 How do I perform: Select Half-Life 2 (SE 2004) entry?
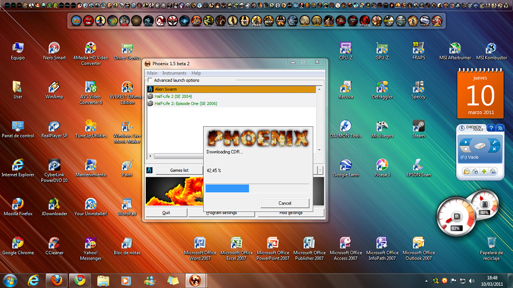click(x=232, y=96)
